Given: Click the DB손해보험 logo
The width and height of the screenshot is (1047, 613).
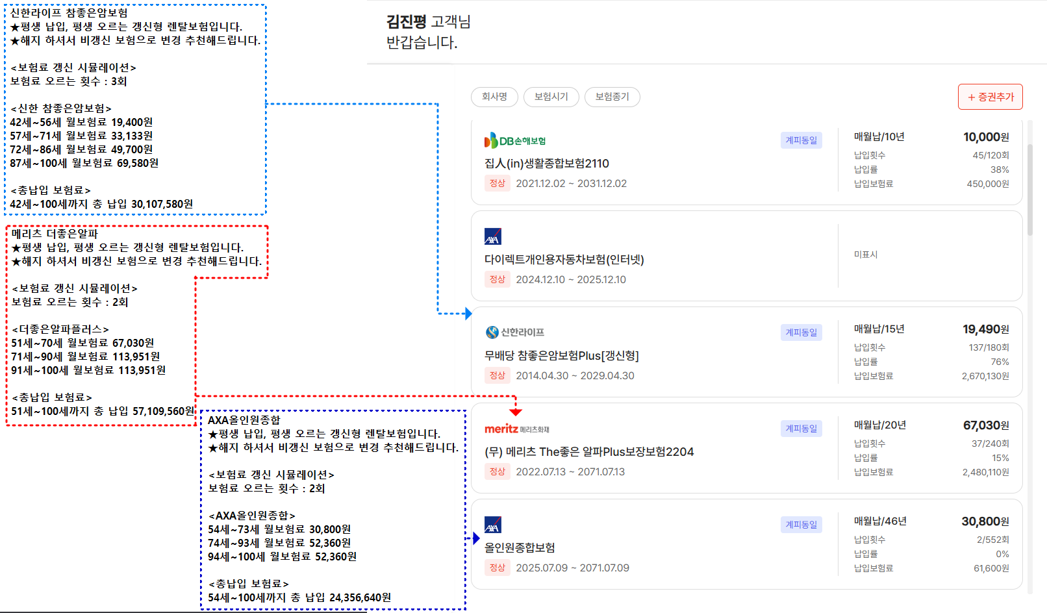Looking at the screenshot, I should (515, 140).
